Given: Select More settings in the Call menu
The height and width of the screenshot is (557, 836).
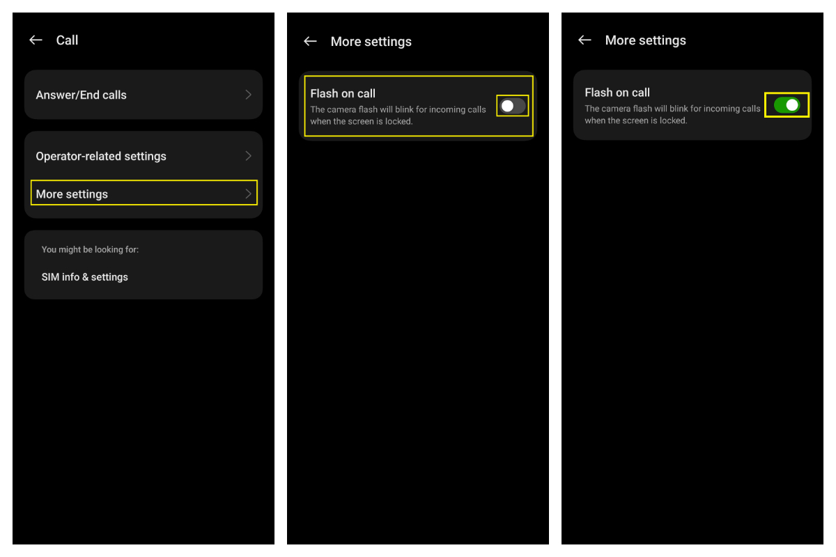Looking at the screenshot, I should coord(72,194).
